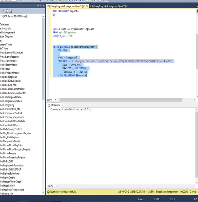
Task: Collapse the ALTER DATABASE statement block
Action: pyautogui.click(x=51, y=47)
